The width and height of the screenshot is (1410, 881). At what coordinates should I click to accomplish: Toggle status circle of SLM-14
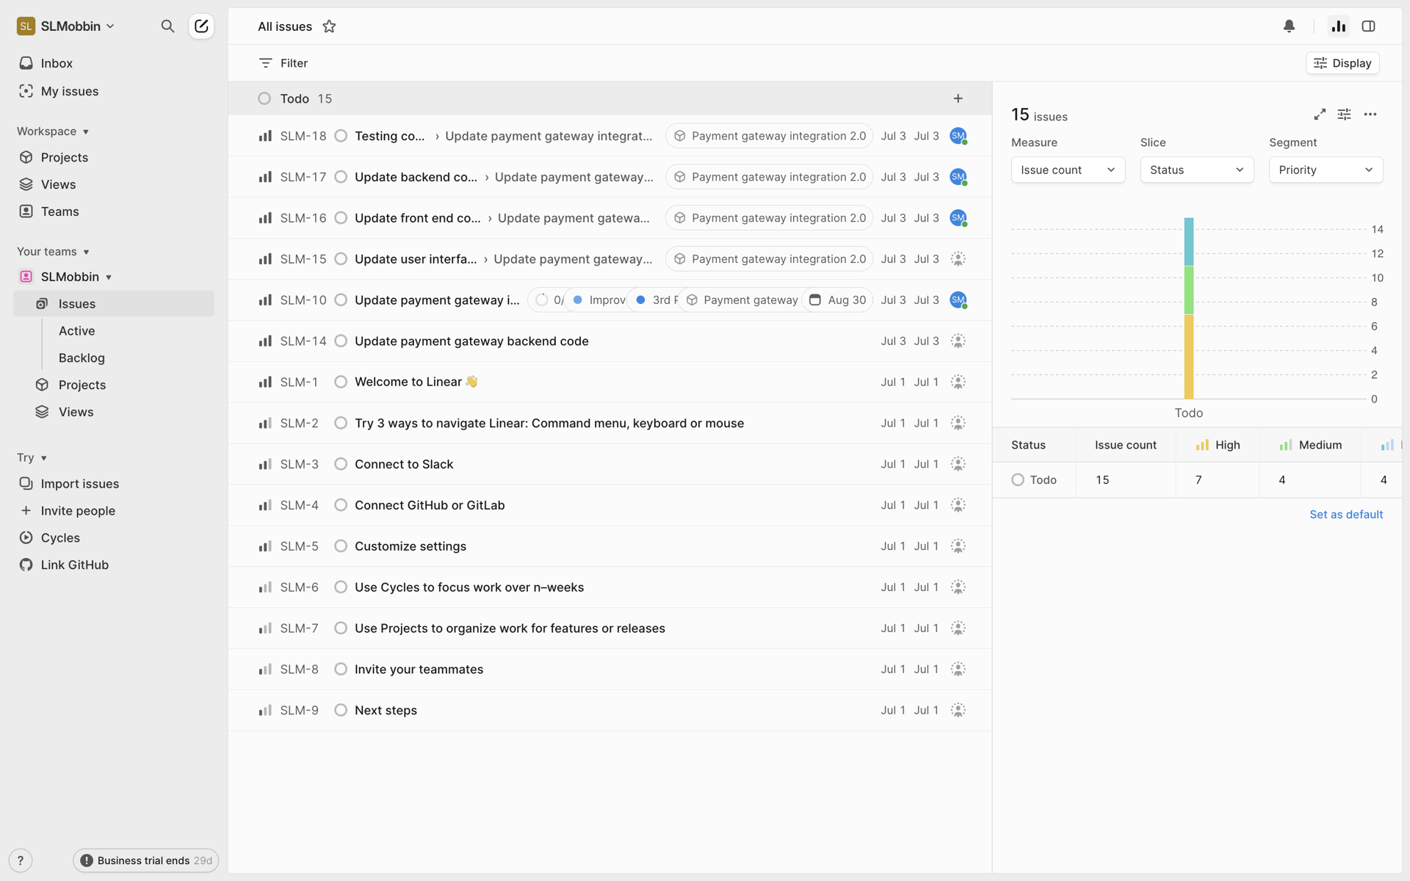pyautogui.click(x=341, y=341)
